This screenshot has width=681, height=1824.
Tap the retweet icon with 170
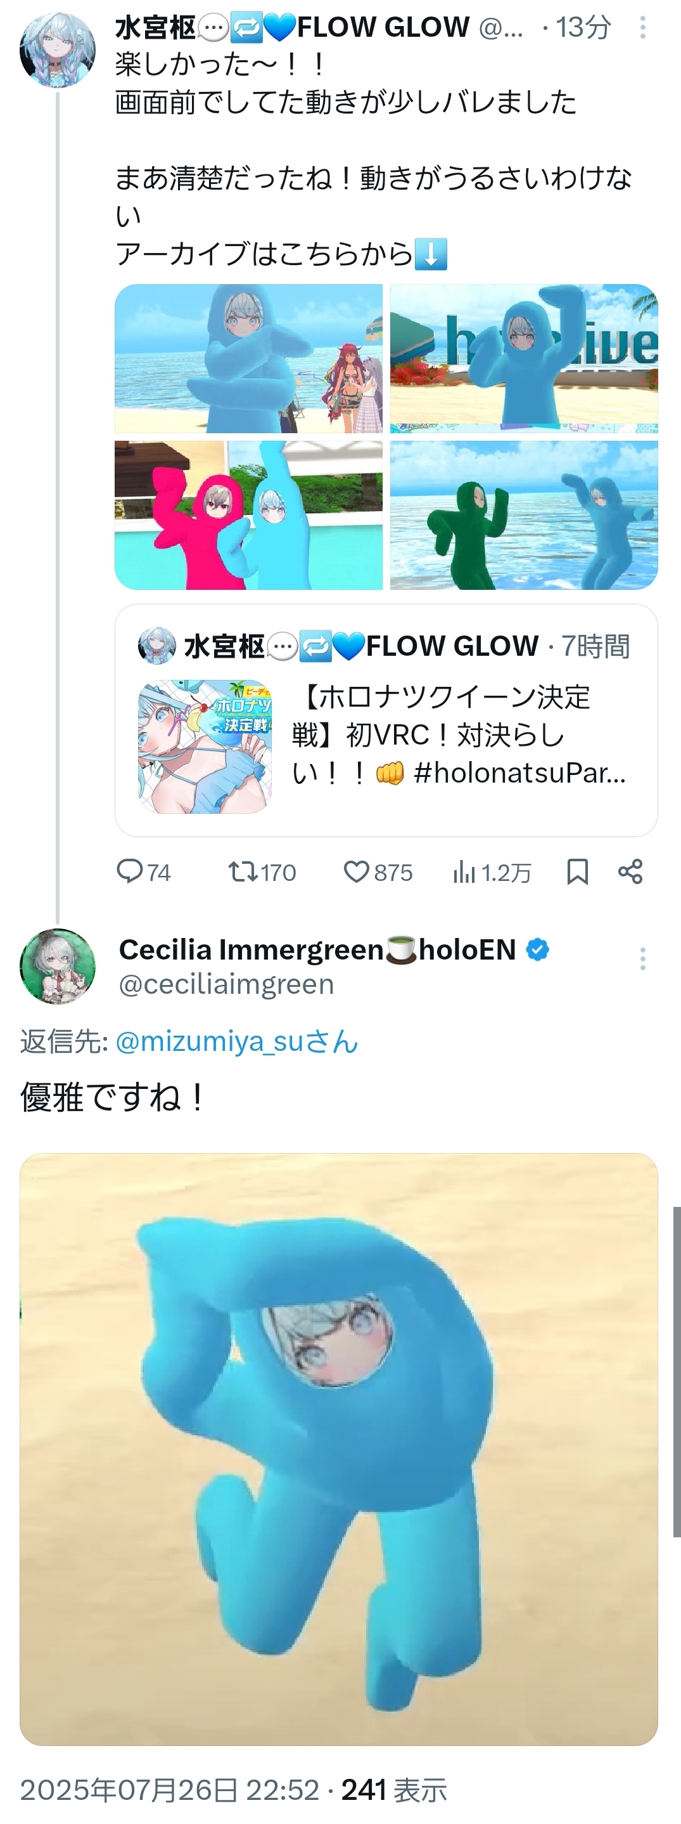point(262,871)
